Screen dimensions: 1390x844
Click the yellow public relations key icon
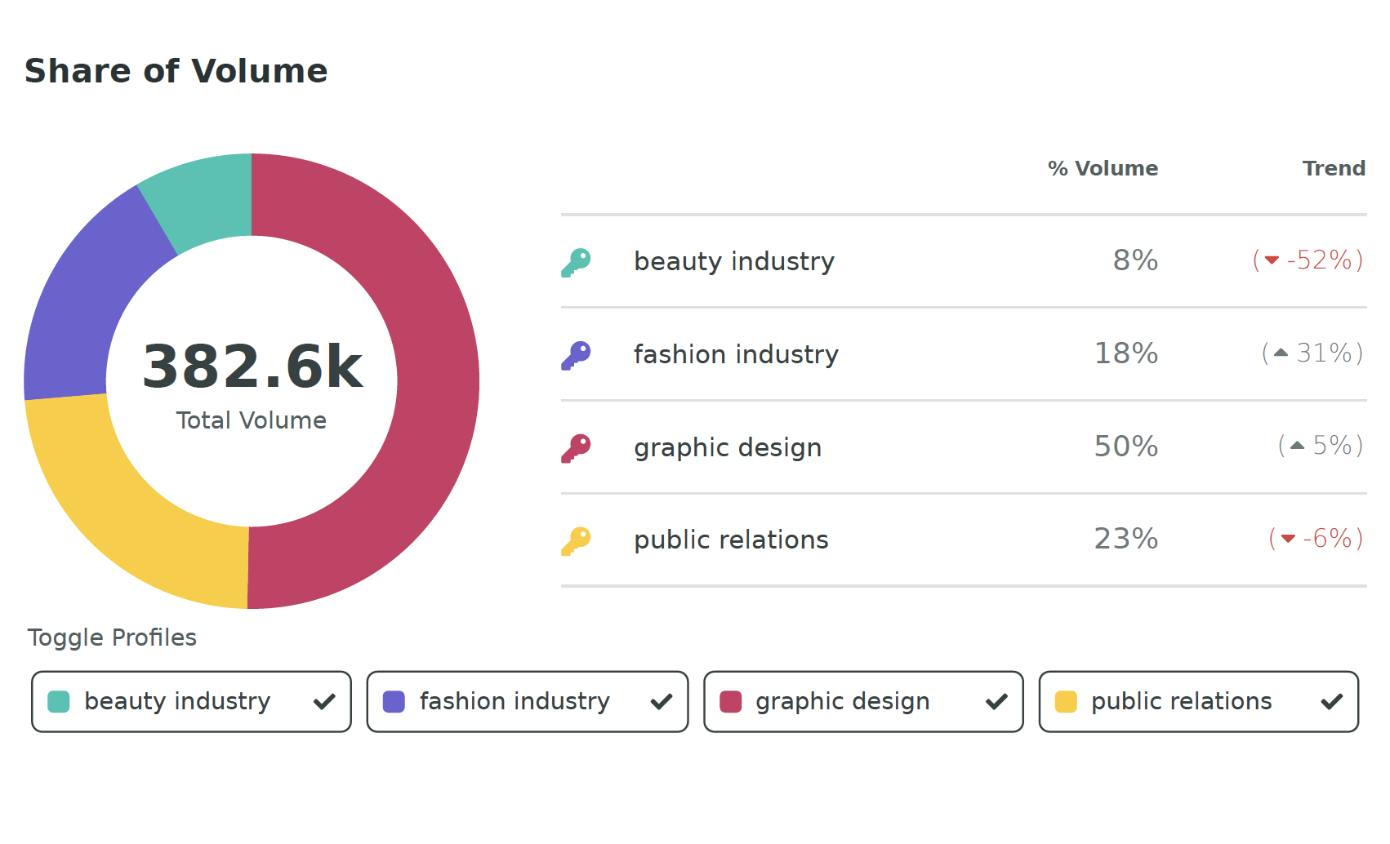point(576,540)
